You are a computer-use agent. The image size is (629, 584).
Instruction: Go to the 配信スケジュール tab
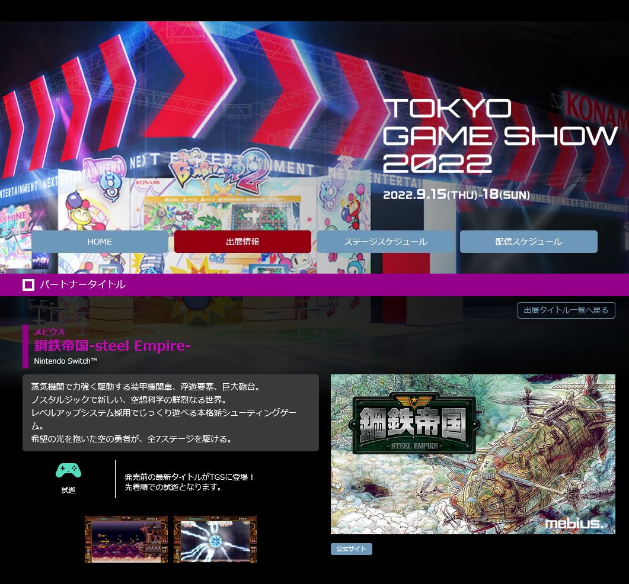click(x=529, y=242)
